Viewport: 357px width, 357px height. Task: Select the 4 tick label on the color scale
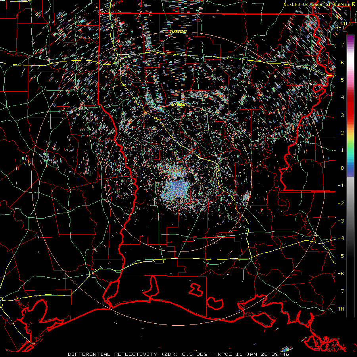click(342, 98)
